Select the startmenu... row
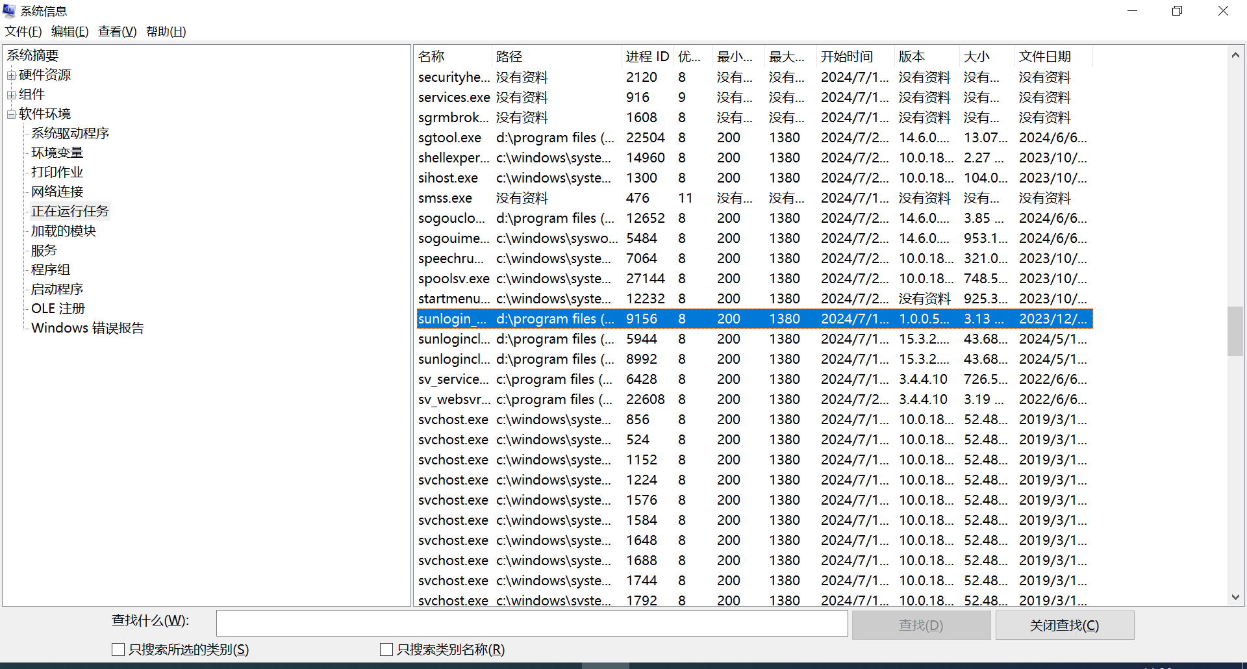 coord(754,299)
